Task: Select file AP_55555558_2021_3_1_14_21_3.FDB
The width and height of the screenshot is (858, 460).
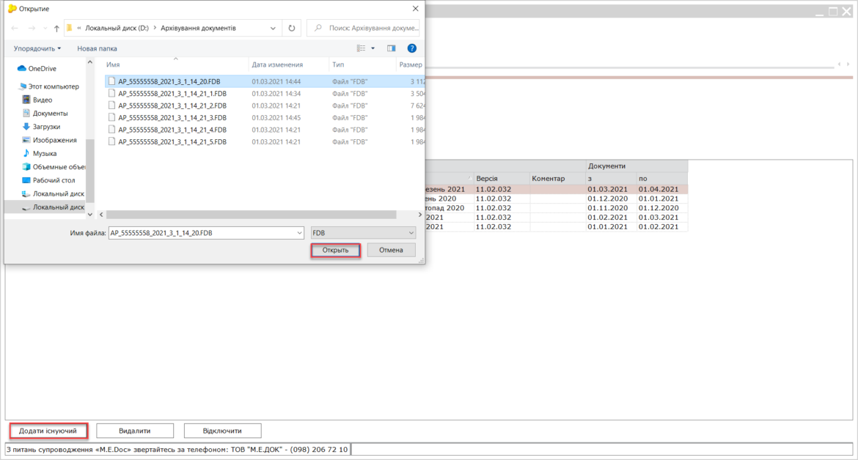Action: [264, 117]
